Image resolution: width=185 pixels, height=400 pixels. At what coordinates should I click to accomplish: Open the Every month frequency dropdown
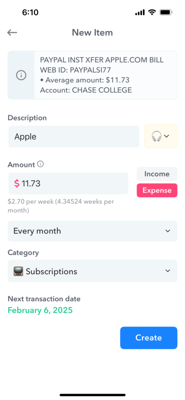(x=92, y=231)
